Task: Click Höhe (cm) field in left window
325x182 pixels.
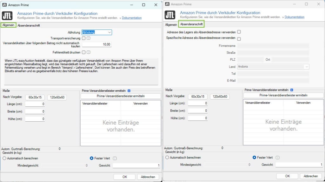Action: 35,119
